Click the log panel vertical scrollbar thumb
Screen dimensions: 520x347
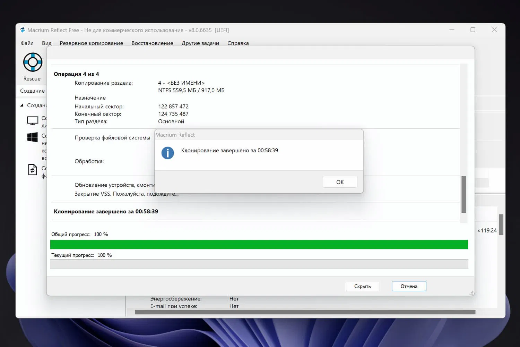tap(463, 194)
